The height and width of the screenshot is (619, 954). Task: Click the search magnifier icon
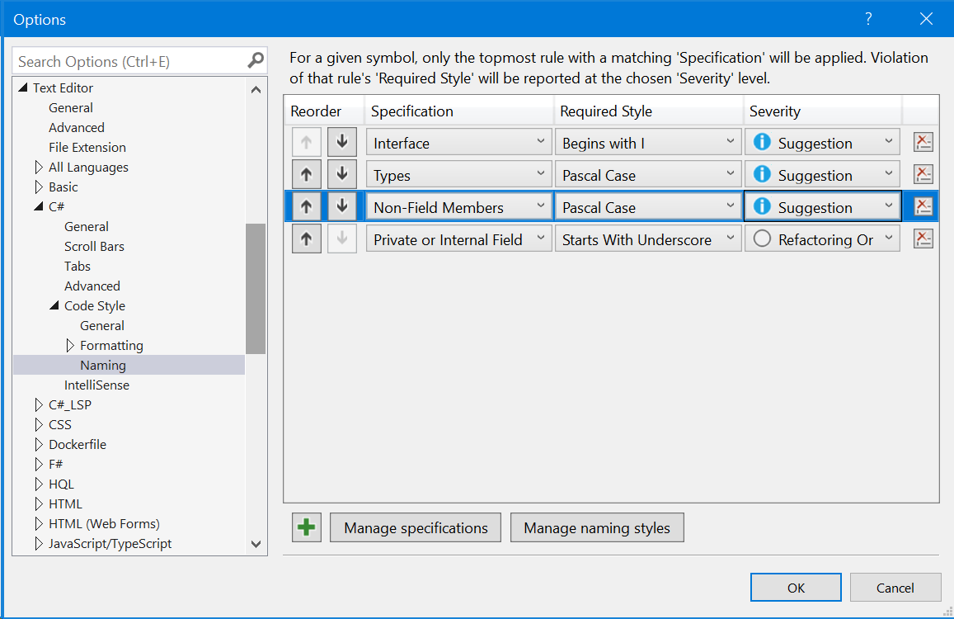tap(256, 61)
